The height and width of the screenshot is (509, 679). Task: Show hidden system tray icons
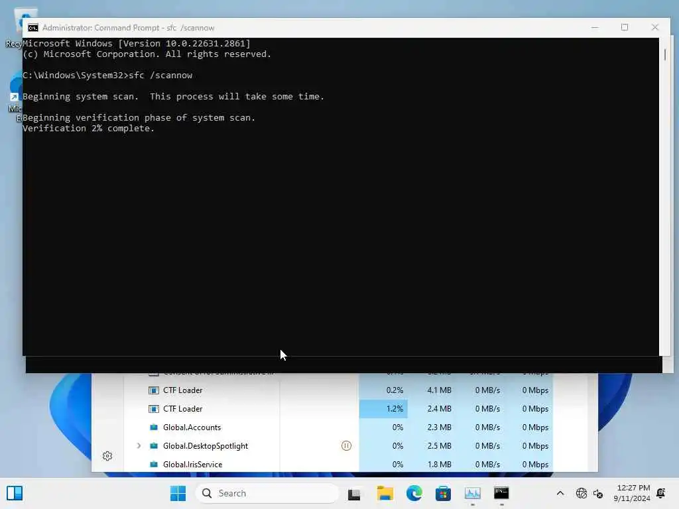click(560, 493)
